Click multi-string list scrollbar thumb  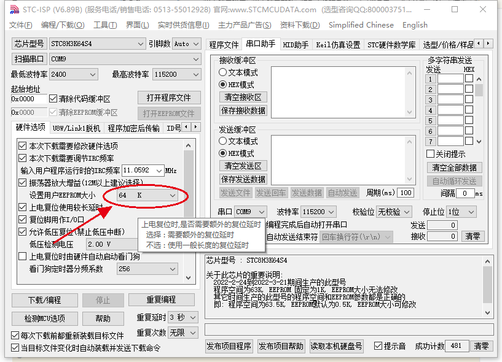tap(479, 90)
